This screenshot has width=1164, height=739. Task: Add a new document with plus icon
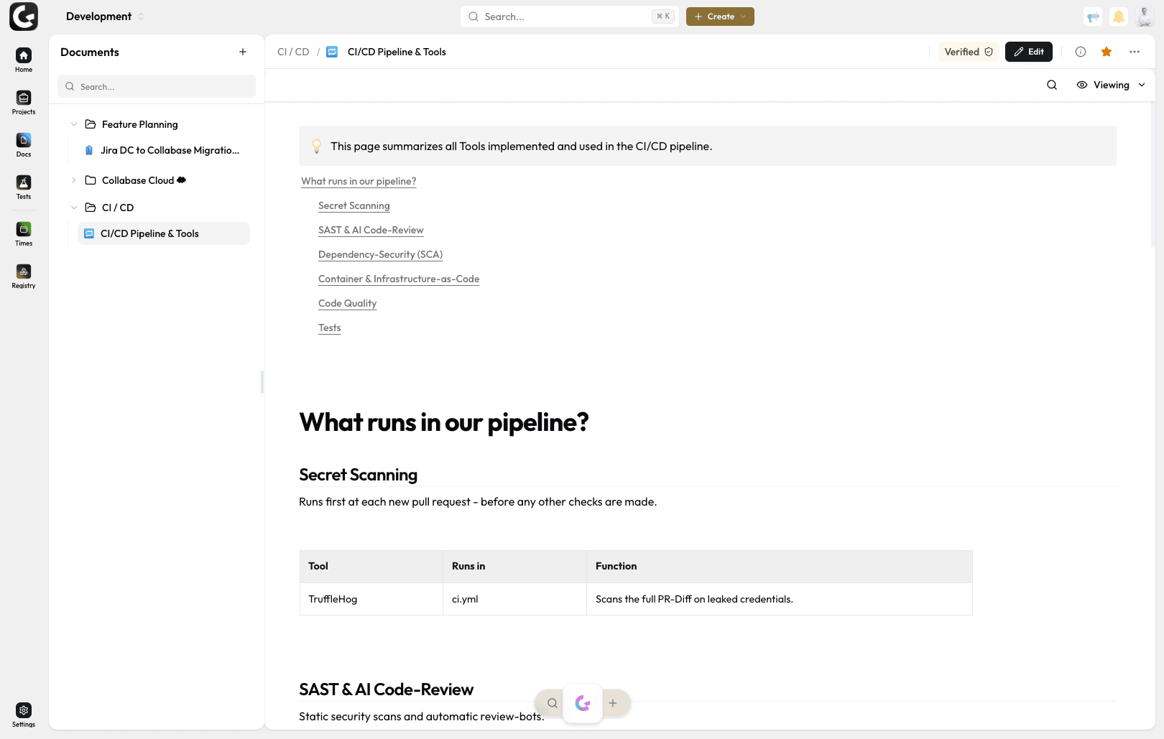243,52
